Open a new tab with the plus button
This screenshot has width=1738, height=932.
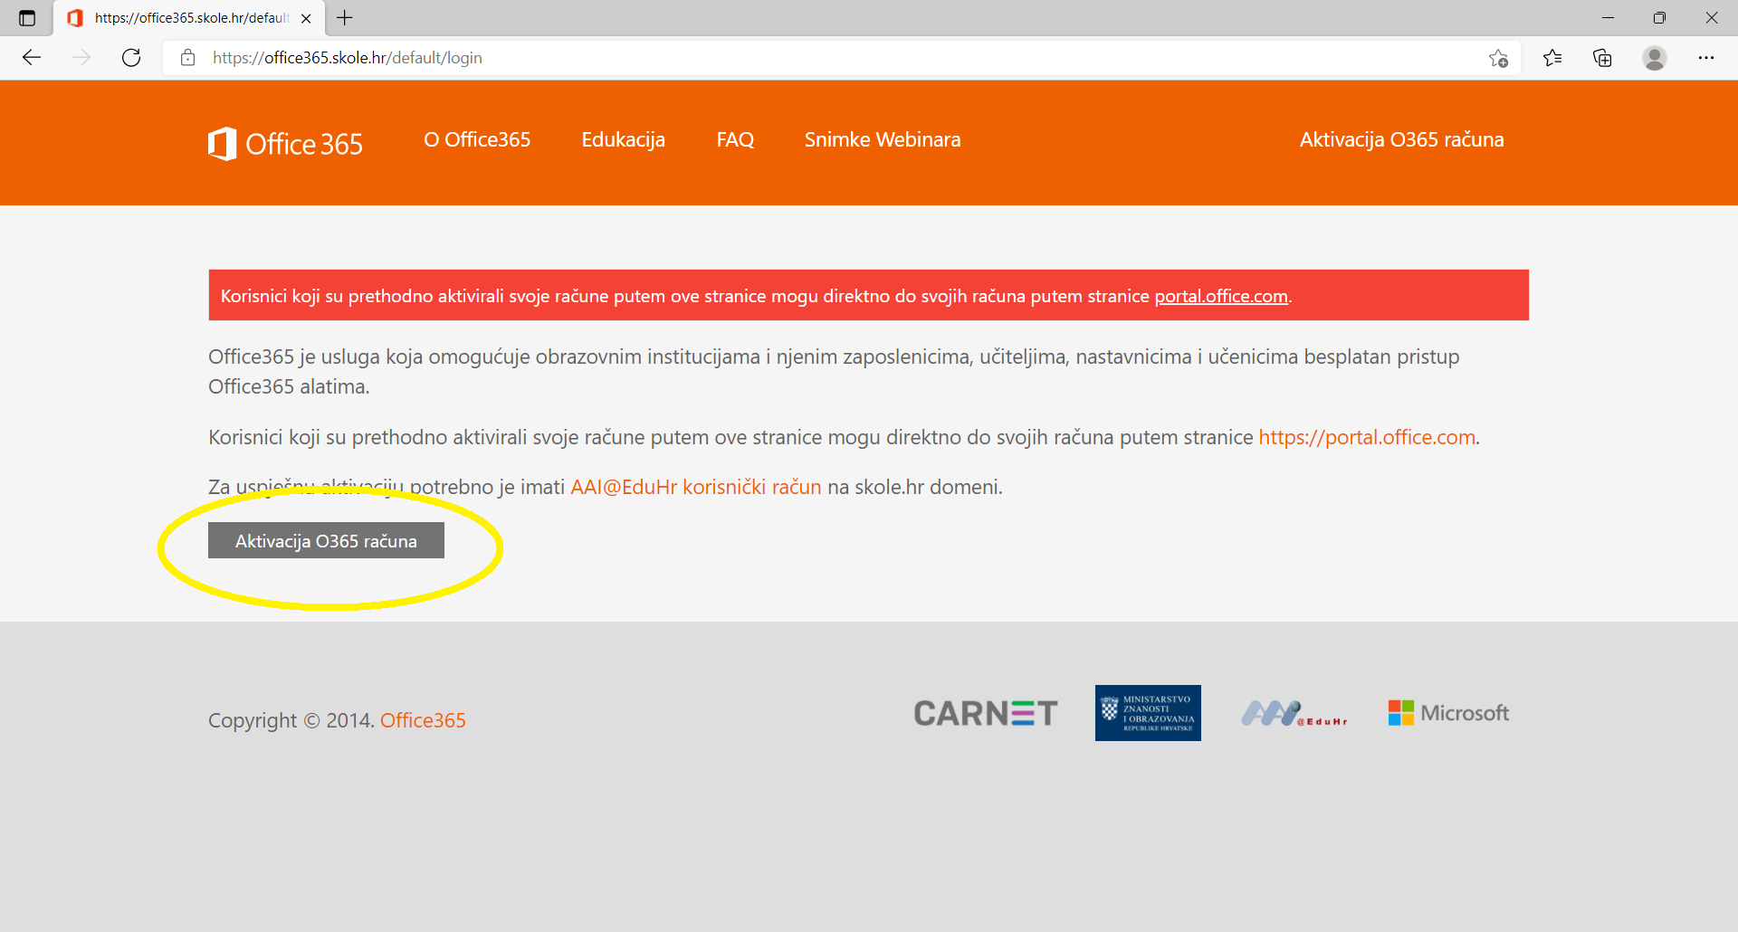click(345, 17)
